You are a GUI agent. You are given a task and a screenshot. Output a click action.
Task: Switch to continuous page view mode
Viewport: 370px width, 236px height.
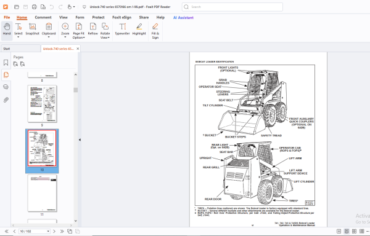click(x=347, y=231)
